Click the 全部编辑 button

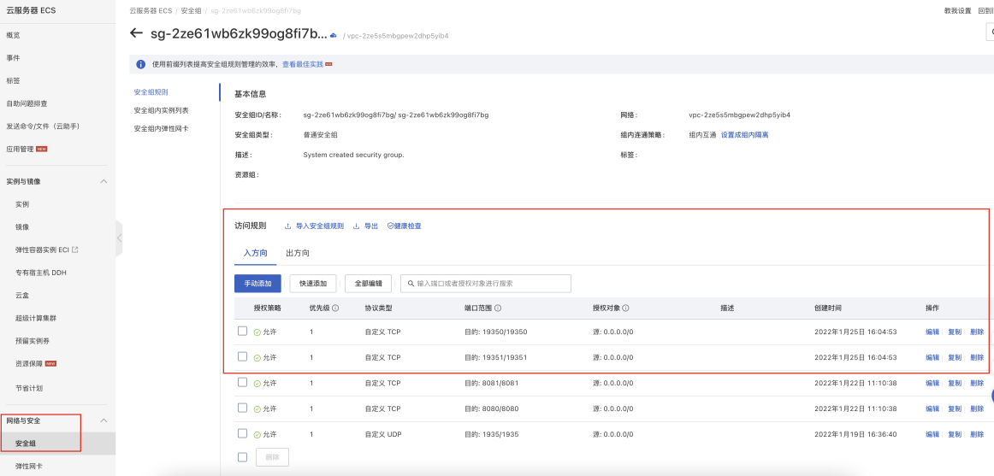pos(369,284)
